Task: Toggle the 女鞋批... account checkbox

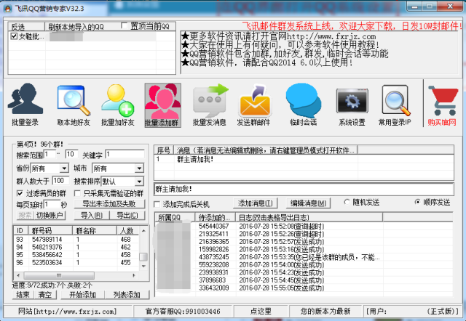Action: pos(14,36)
